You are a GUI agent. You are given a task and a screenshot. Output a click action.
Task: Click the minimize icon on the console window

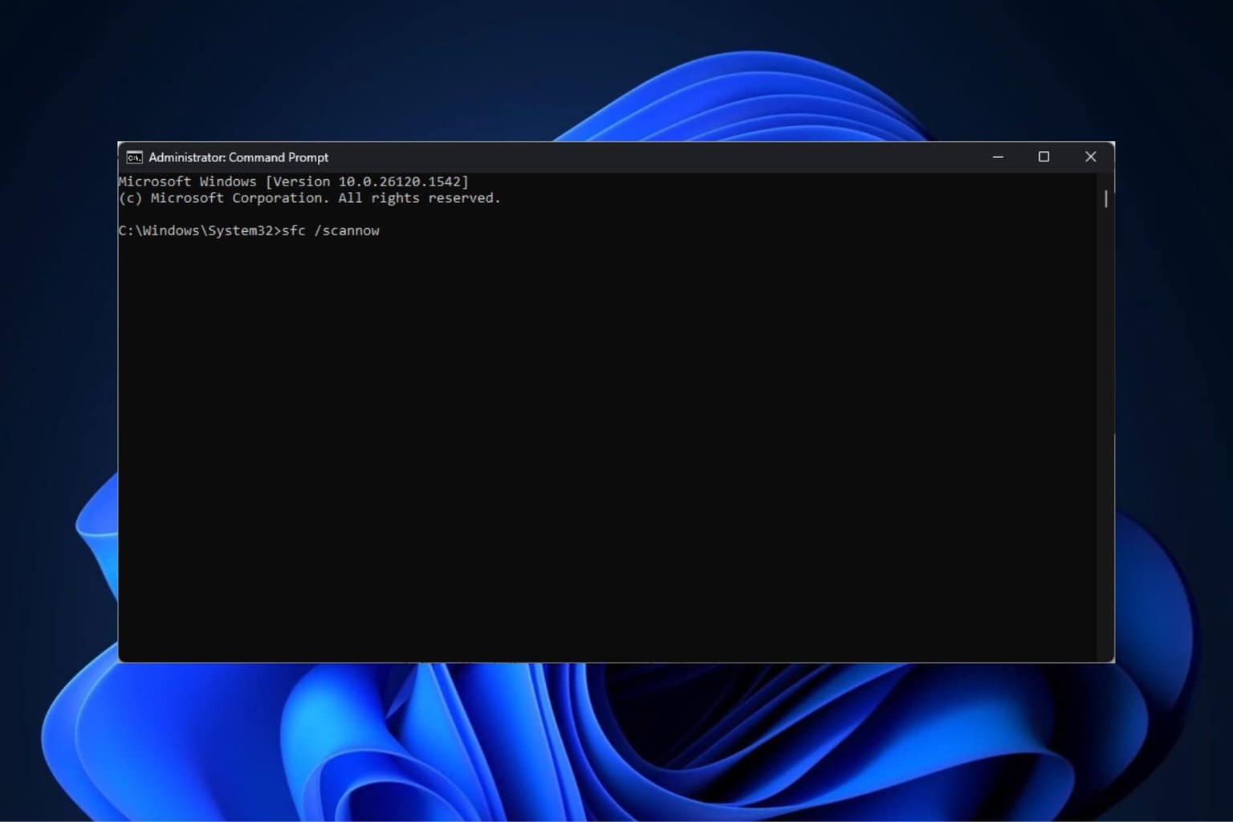click(998, 157)
